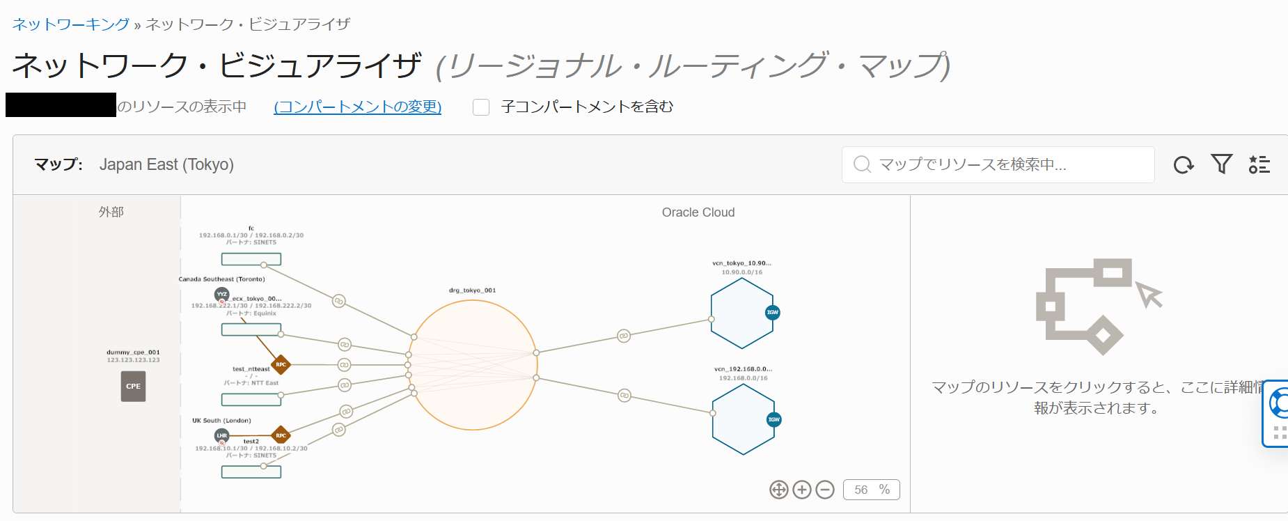This screenshot has width=1288, height=521.
Task: Zoom in with the plus icon
Action: pyautogui.click(x=802, y=490)
